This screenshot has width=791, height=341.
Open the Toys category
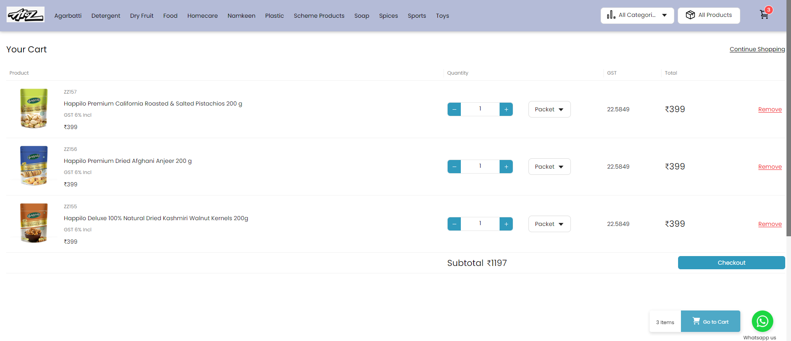pyautogui.click(x=443, y=16)
